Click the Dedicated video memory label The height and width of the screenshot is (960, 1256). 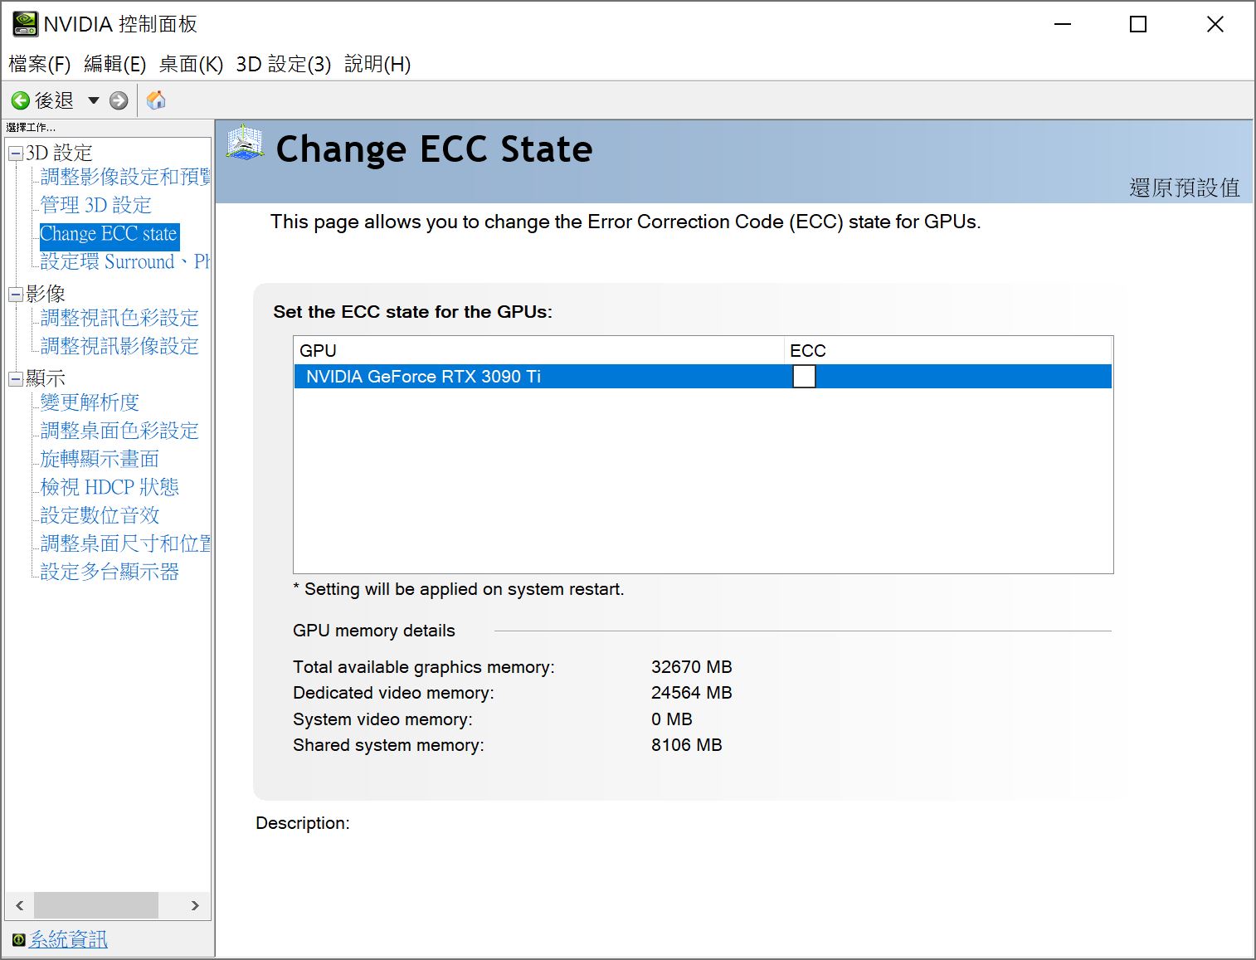tap(393, 693)
